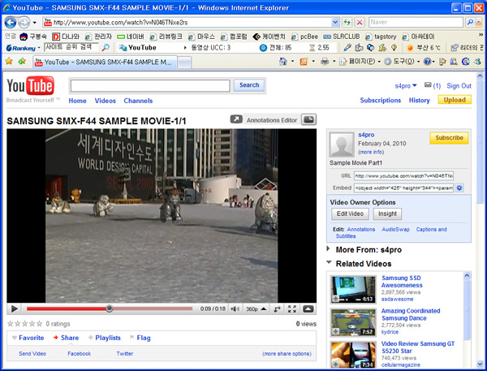Viewport: 487px width, 371px height.
Task: Open the Annotations Editor arrow icon
Action: 236,119
